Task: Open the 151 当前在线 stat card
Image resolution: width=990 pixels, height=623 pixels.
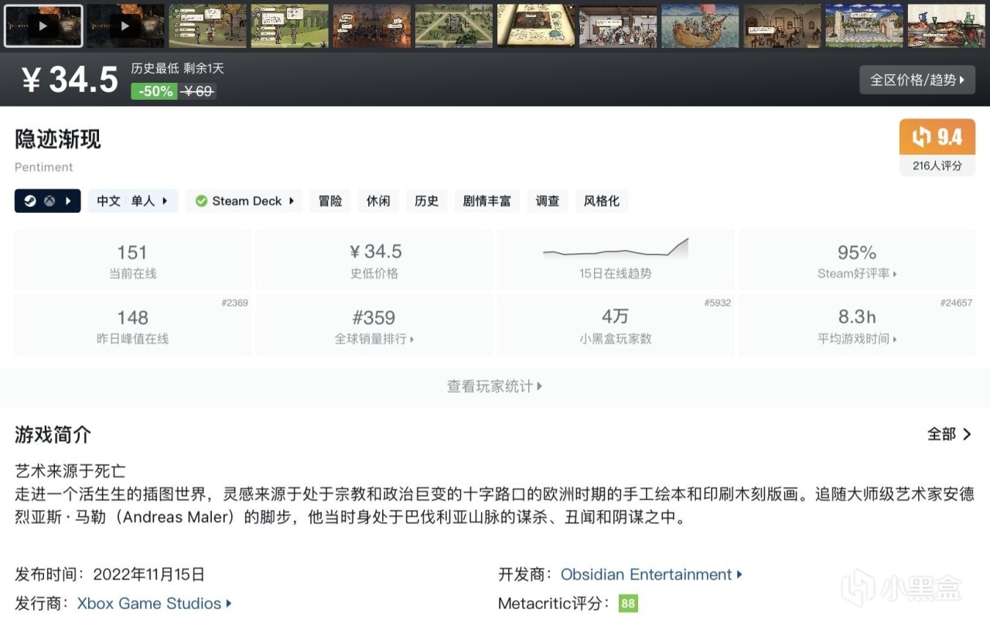Action: (x=132, y=261)
